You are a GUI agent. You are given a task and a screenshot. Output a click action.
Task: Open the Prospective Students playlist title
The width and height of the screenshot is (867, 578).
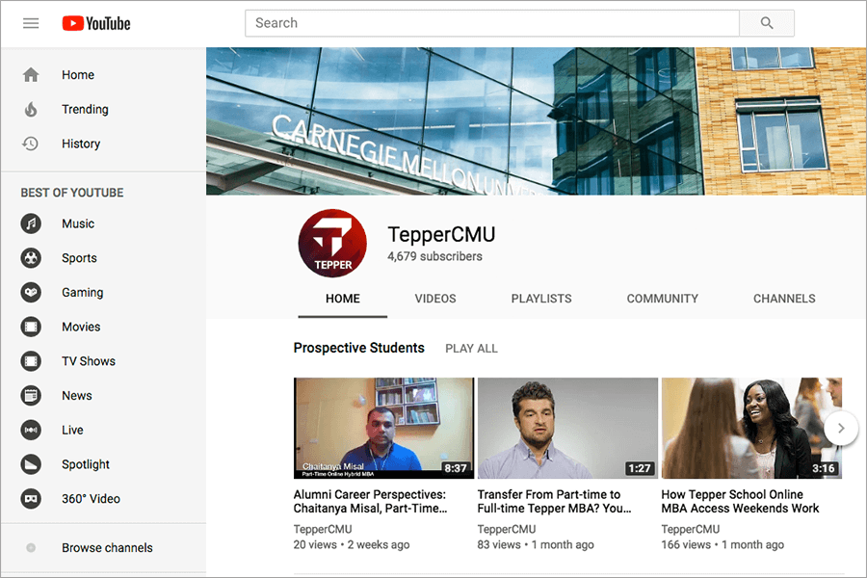359,348
